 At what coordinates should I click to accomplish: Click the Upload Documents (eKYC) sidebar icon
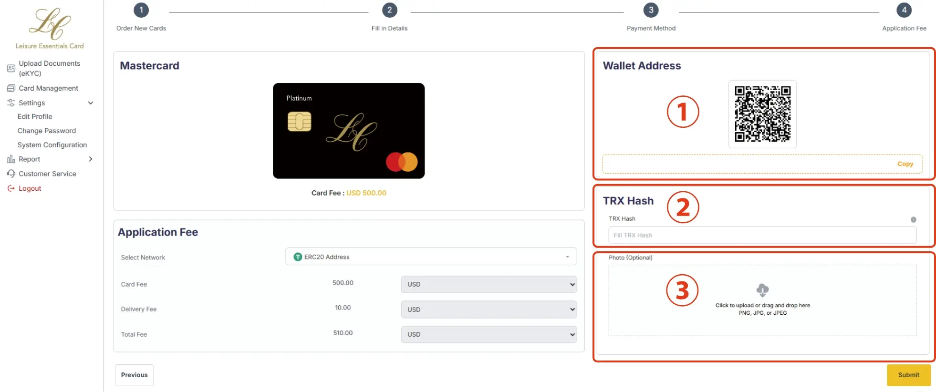[x=11, y=68]
